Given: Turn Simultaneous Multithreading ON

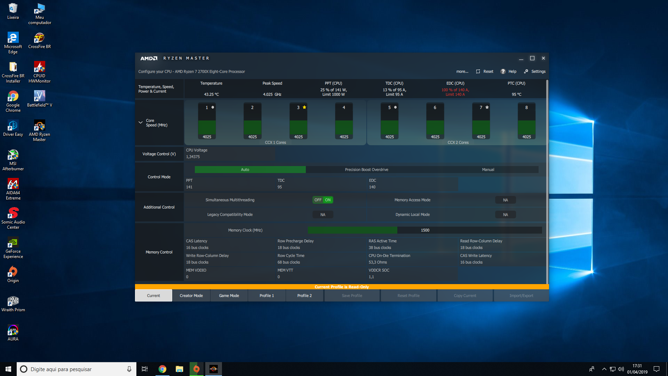Looking at the screenshot, I should [x=328, y=200].
